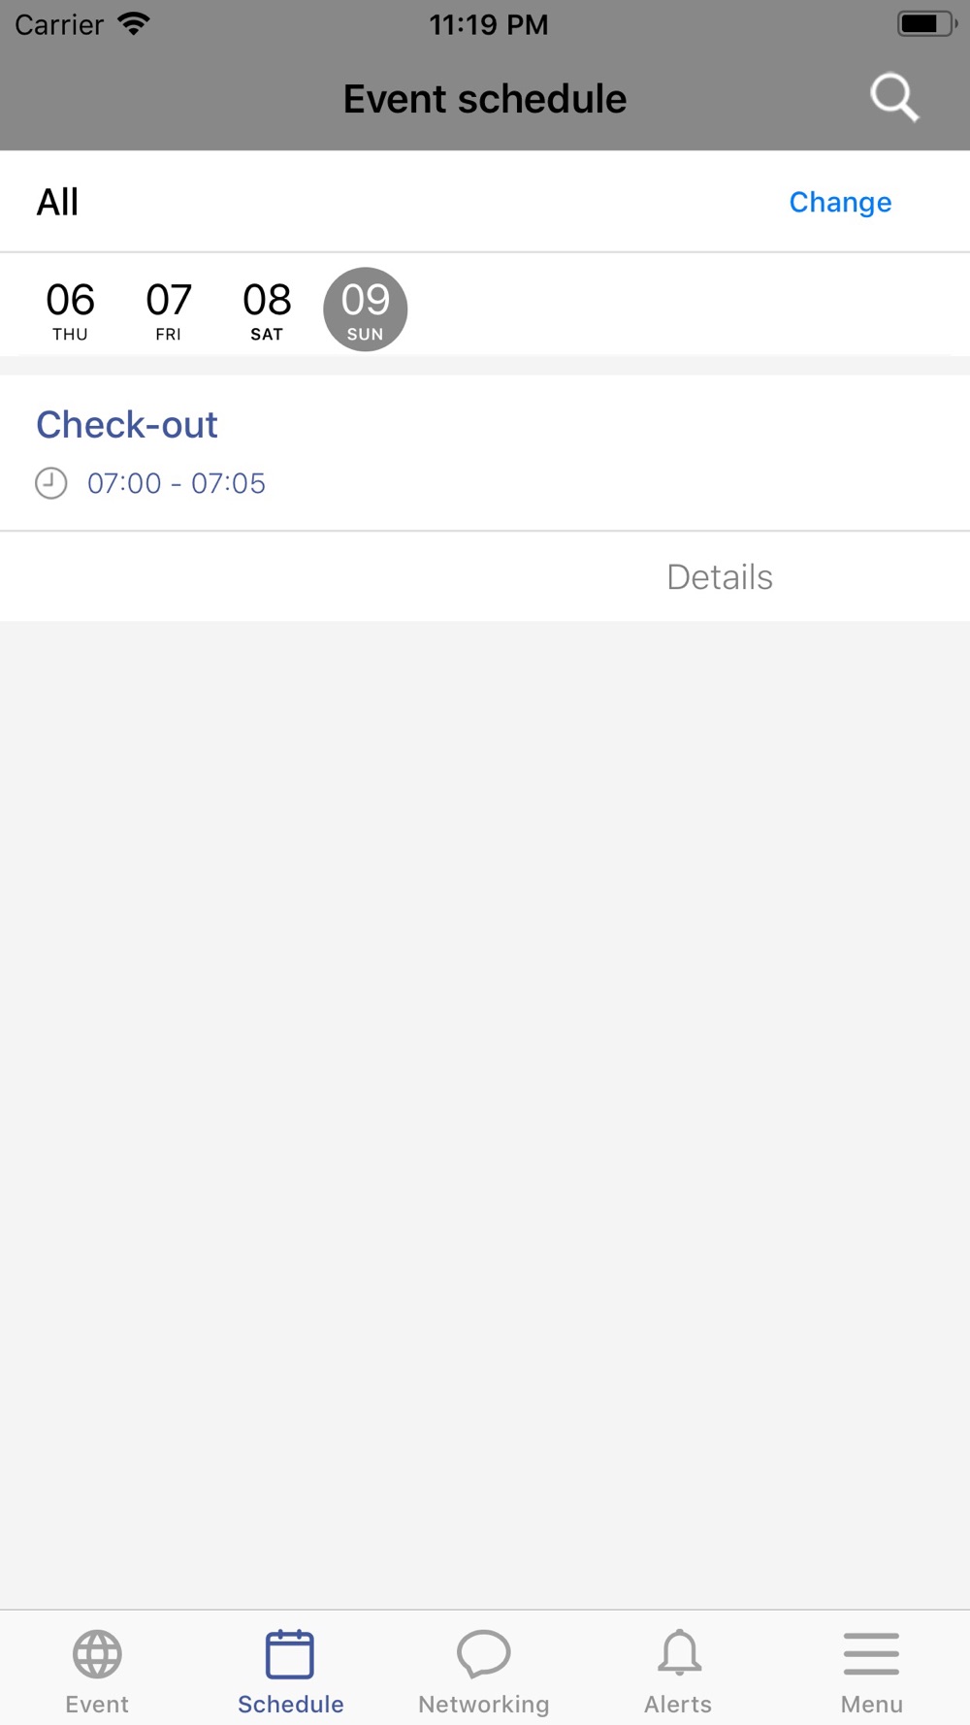
Task: Select the Friday 07 date
Action: tap(169, 309)
